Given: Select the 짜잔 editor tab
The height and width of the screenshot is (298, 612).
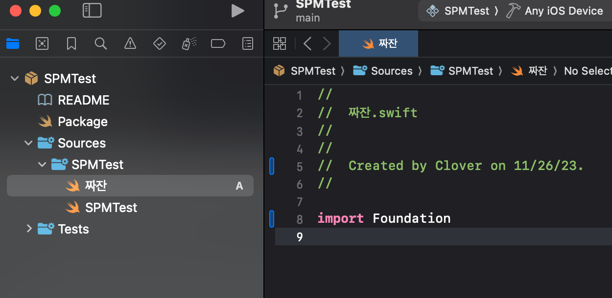Looking at the screenshot, I should (378, 43).
